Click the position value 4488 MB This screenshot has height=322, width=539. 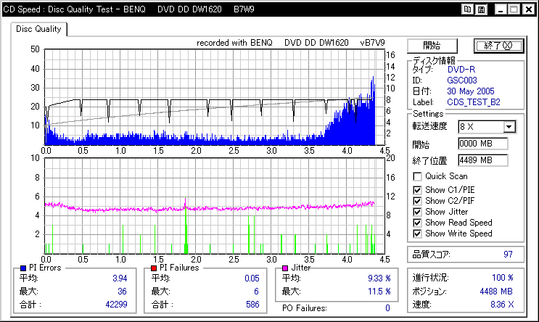click(496, 292)
